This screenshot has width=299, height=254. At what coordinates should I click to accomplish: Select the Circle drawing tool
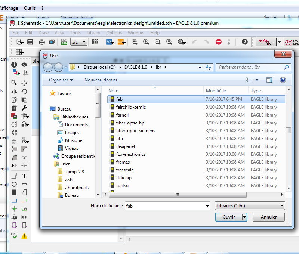coord(14,184)
